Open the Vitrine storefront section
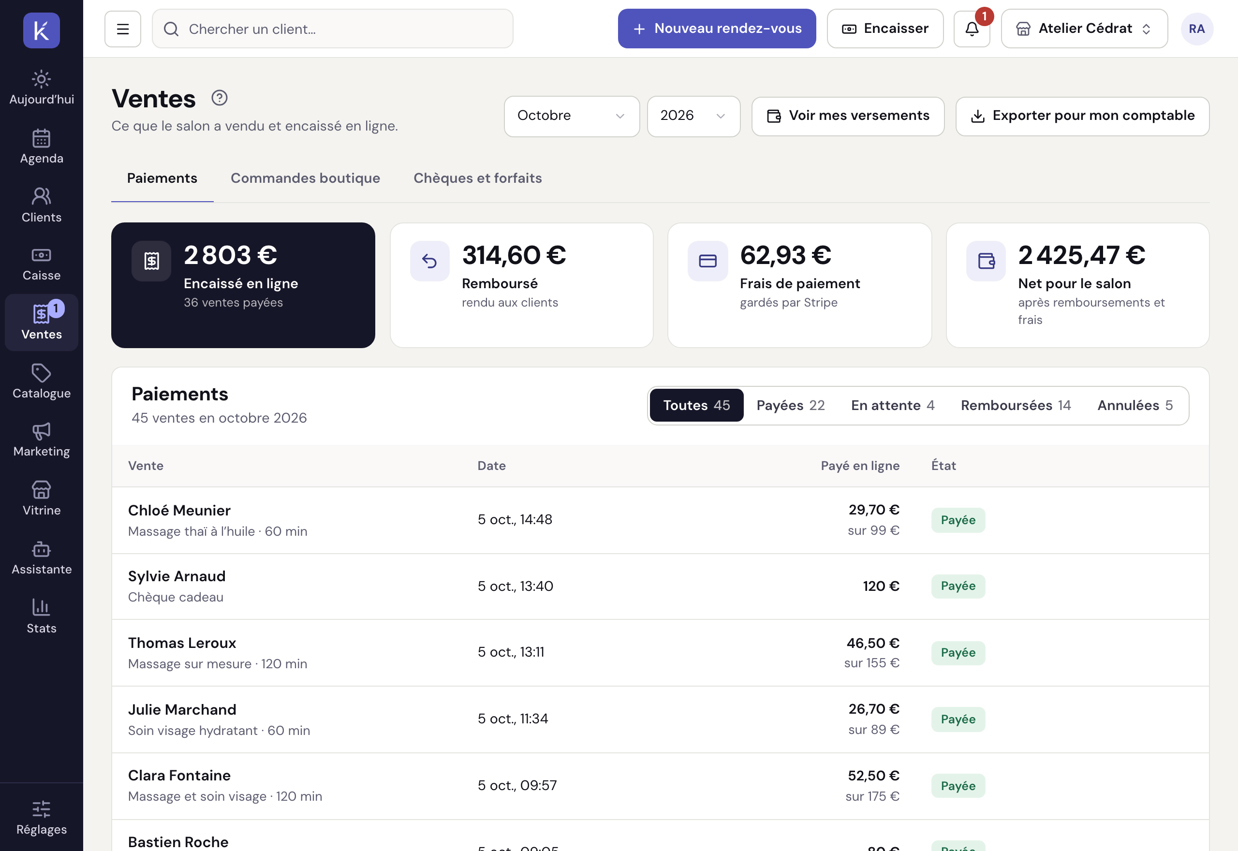This screenshot has height=851, width=1238. [42, 499]
